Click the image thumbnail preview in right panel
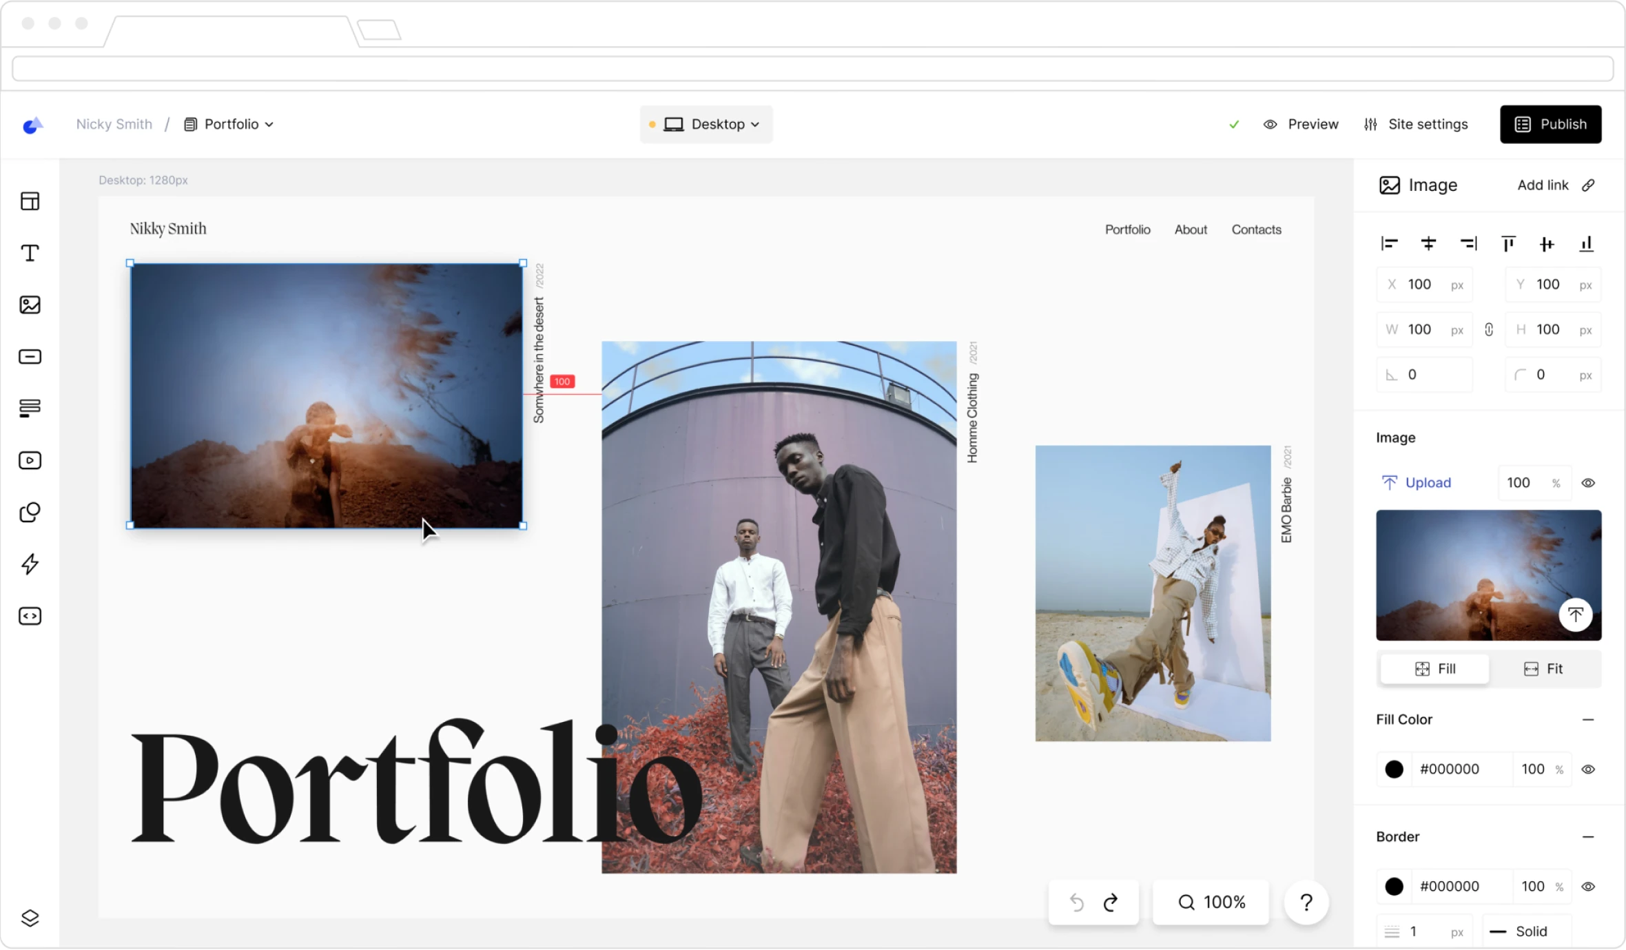Image resolution: width=1626 pixels, height=950 pixels. pyautogui.click(x=1488, y=575)
